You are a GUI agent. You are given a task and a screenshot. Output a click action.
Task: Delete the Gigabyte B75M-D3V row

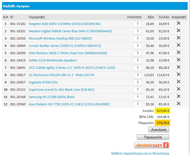(179, 82)
